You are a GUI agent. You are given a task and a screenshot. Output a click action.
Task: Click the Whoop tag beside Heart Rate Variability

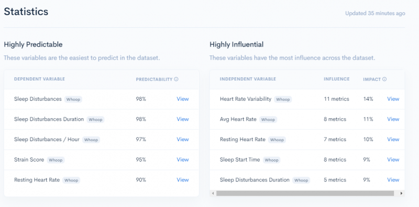(283, 99)
